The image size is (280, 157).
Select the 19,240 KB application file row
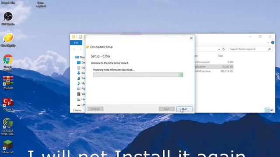coord(214,67)
